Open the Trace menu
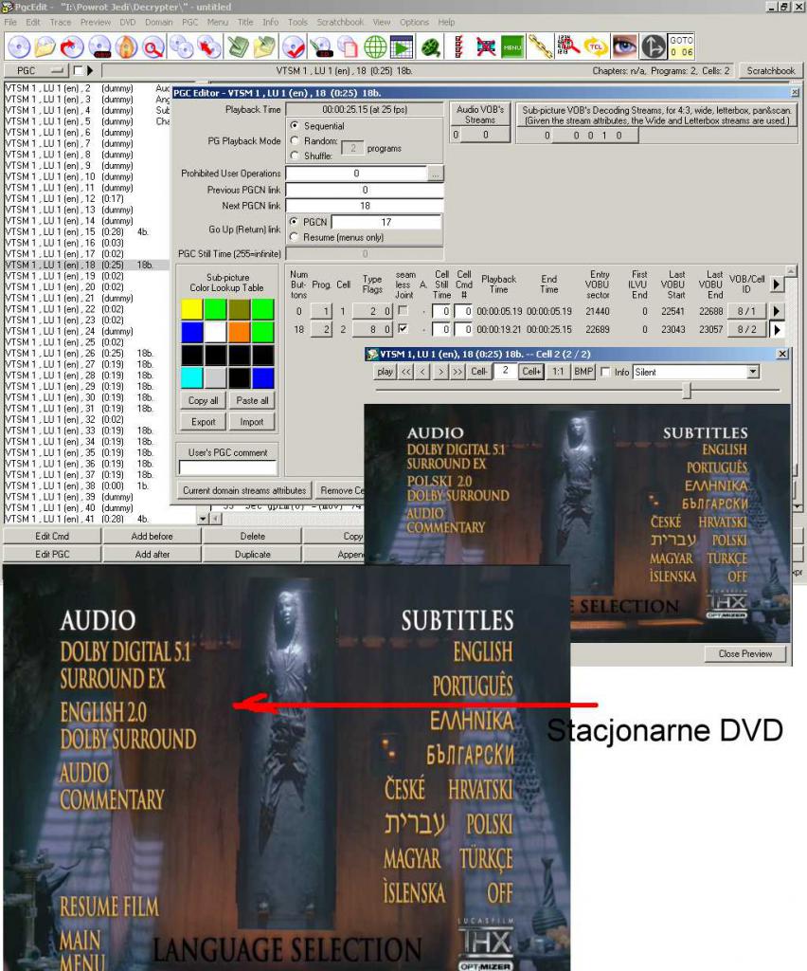This screenshot has width=807, height=971. coord(61,22)
